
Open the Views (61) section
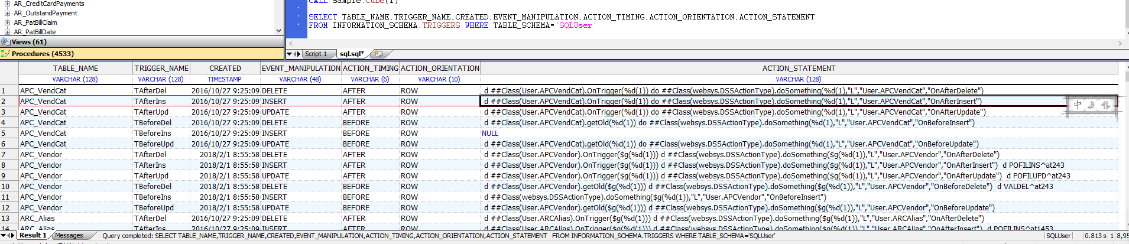[28, 42]
